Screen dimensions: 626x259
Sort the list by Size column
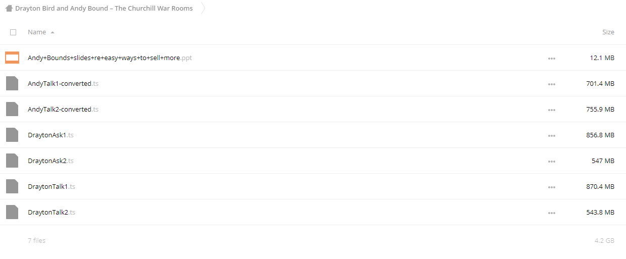608,32
